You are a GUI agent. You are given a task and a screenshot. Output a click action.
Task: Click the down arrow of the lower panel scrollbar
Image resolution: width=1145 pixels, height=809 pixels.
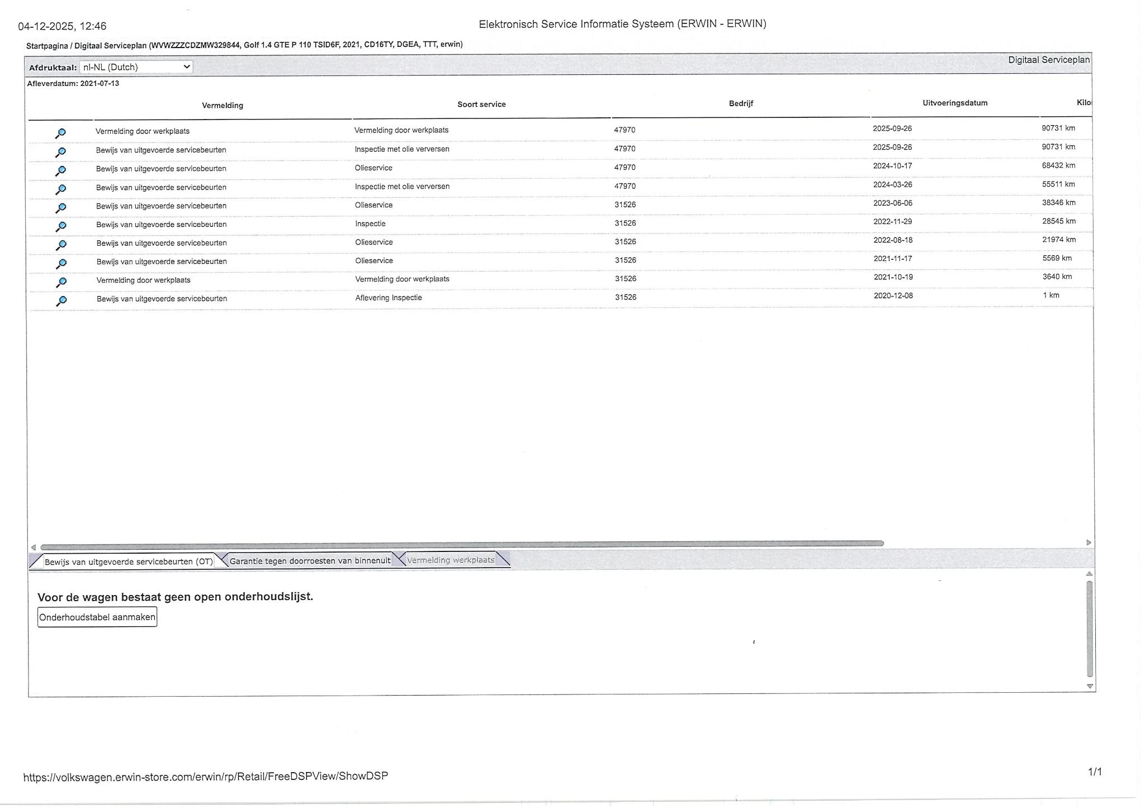tap(1090, 686)
